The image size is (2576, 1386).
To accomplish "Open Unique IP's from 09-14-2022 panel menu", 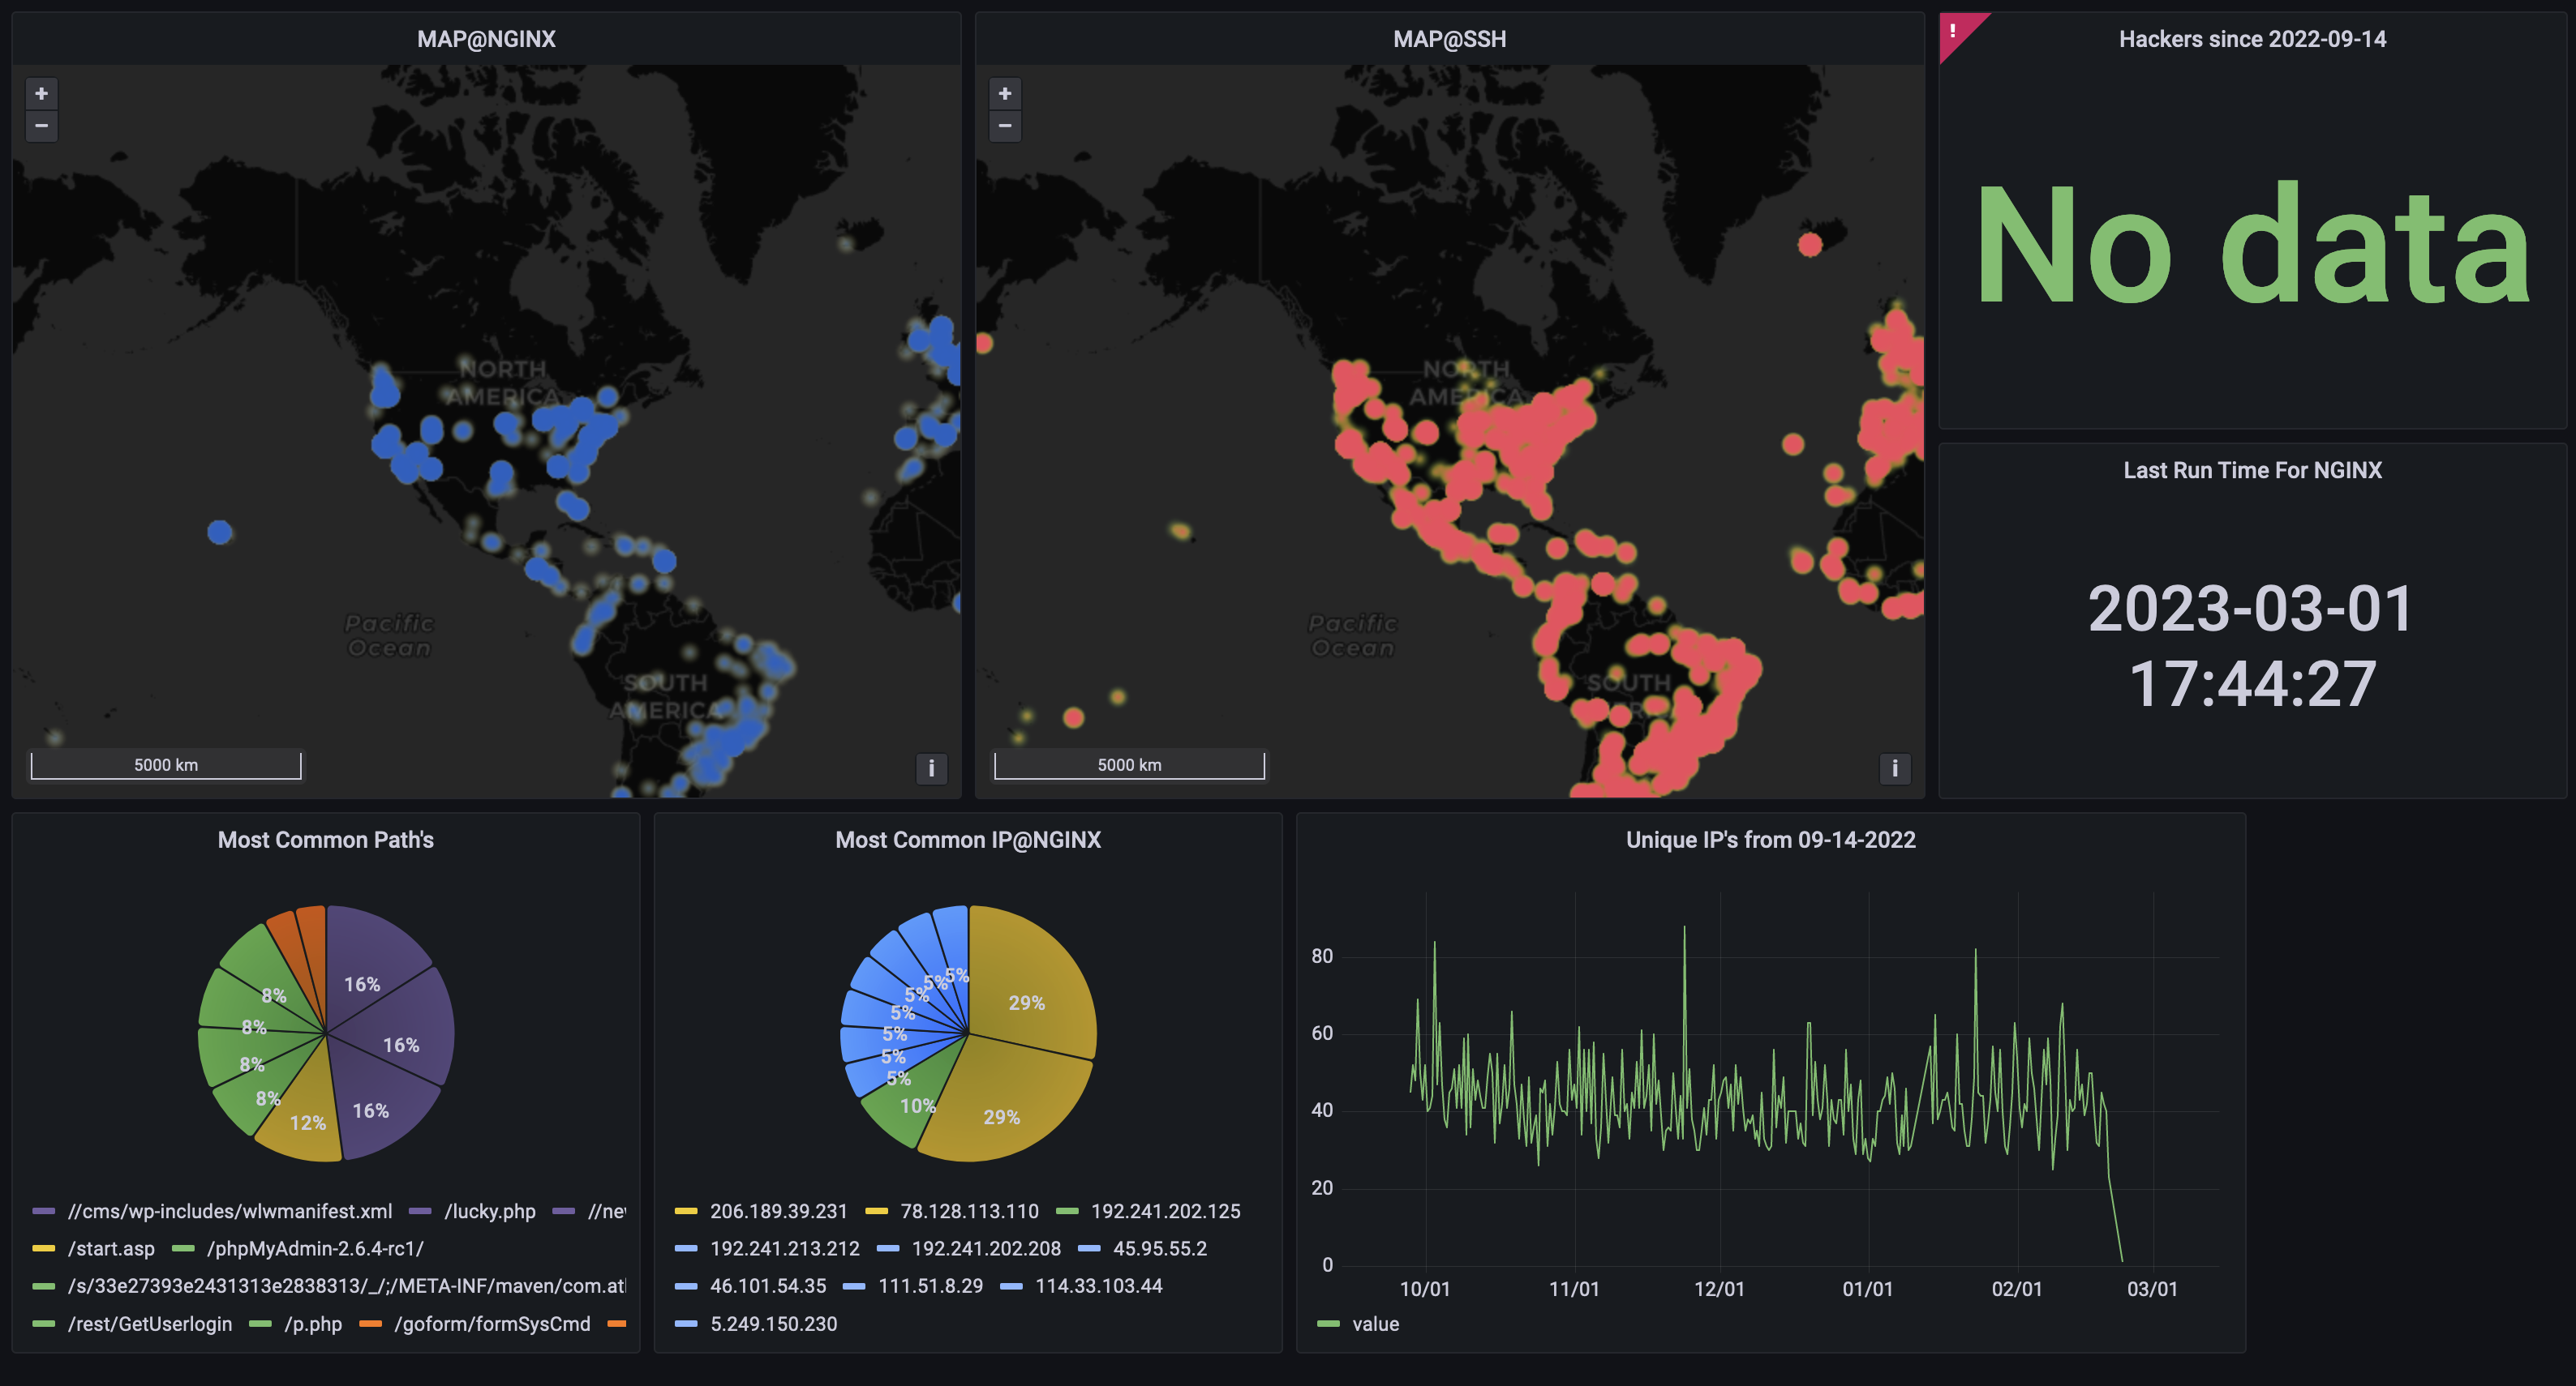I will (1770, 840).
